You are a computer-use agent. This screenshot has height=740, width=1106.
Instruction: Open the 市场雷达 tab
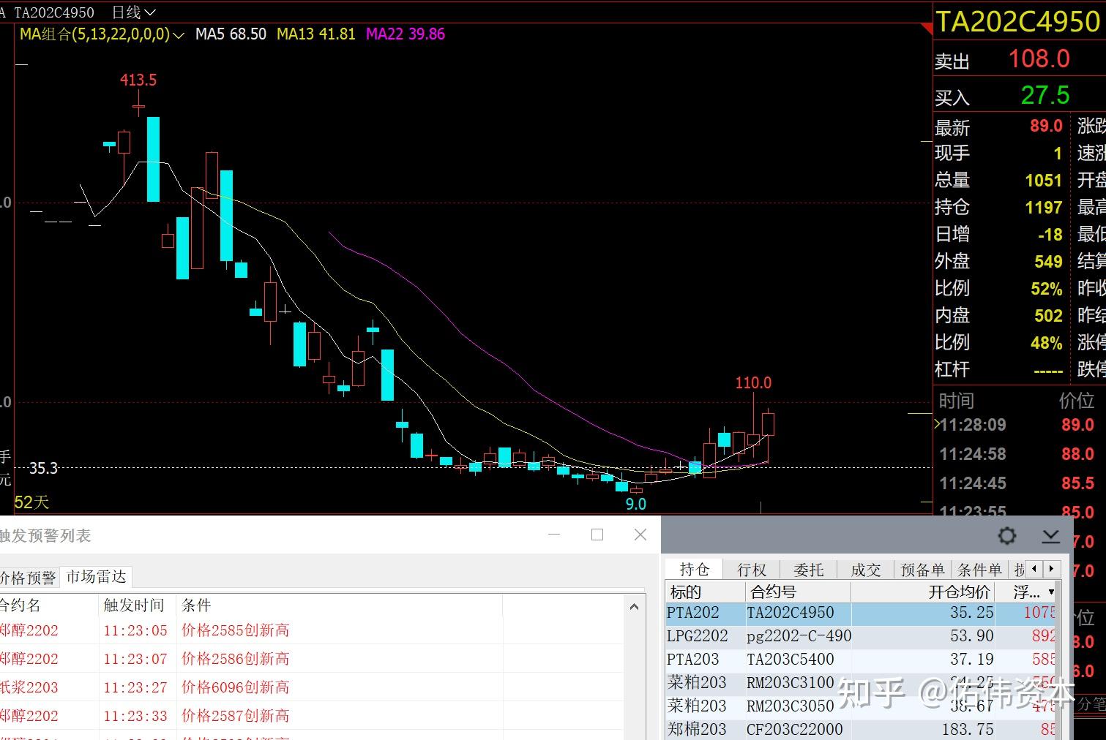tap(96, 577)
